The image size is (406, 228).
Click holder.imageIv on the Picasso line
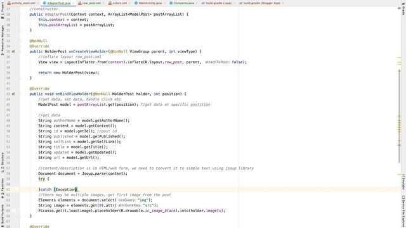click(x=206, y=211)
